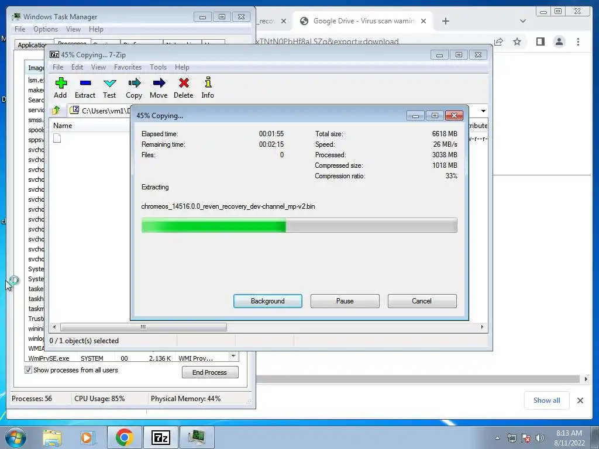Send extraction to Background

point(268,301)
